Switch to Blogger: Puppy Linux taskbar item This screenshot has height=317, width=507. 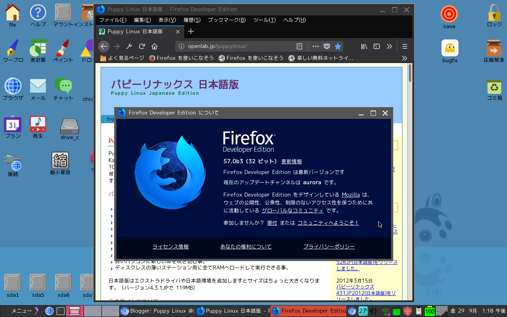coord(157,311)
